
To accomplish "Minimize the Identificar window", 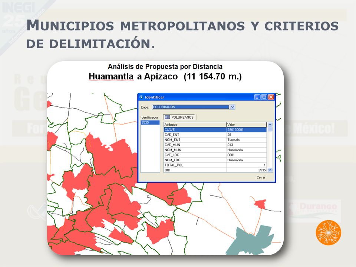I will [257, 97].
